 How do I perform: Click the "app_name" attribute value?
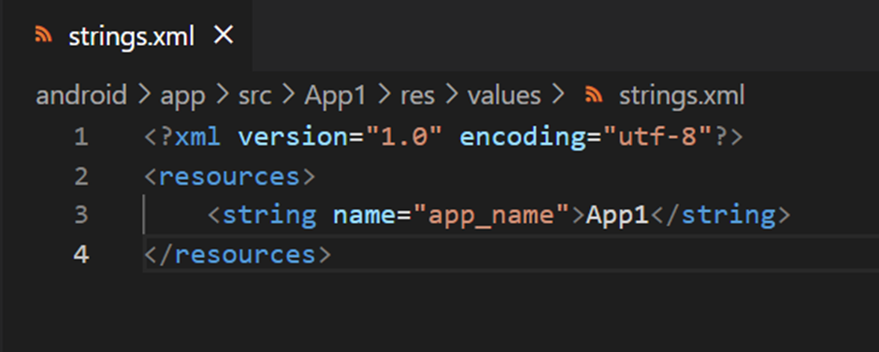(x=491, y=216)
